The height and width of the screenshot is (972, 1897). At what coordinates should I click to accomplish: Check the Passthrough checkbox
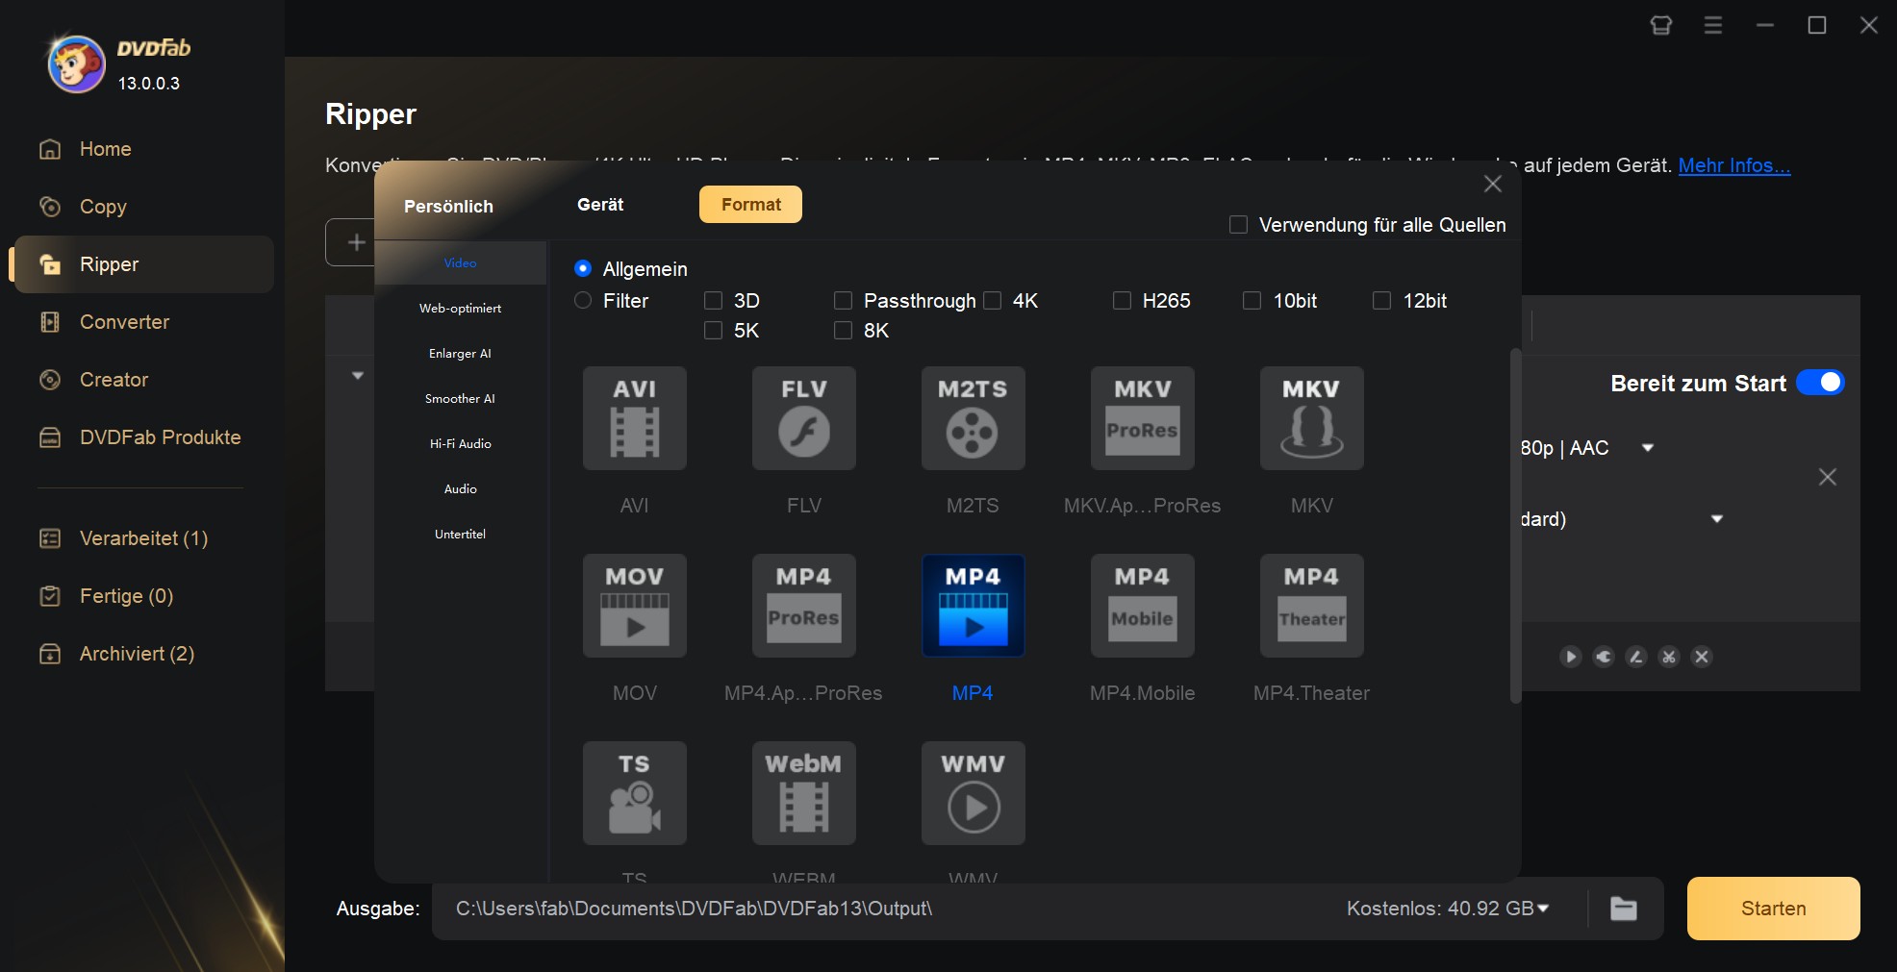844,301
